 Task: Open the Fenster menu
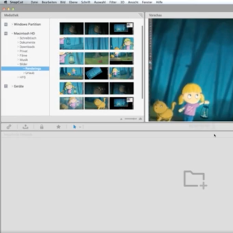coord(147,2)
